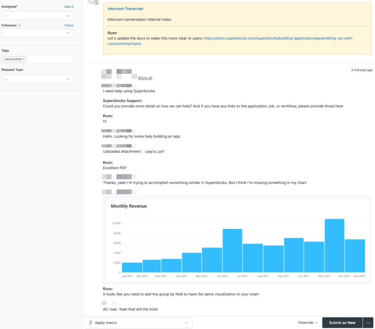Click inside the Tags input field

pyautogui.click(x=51, y=59)
